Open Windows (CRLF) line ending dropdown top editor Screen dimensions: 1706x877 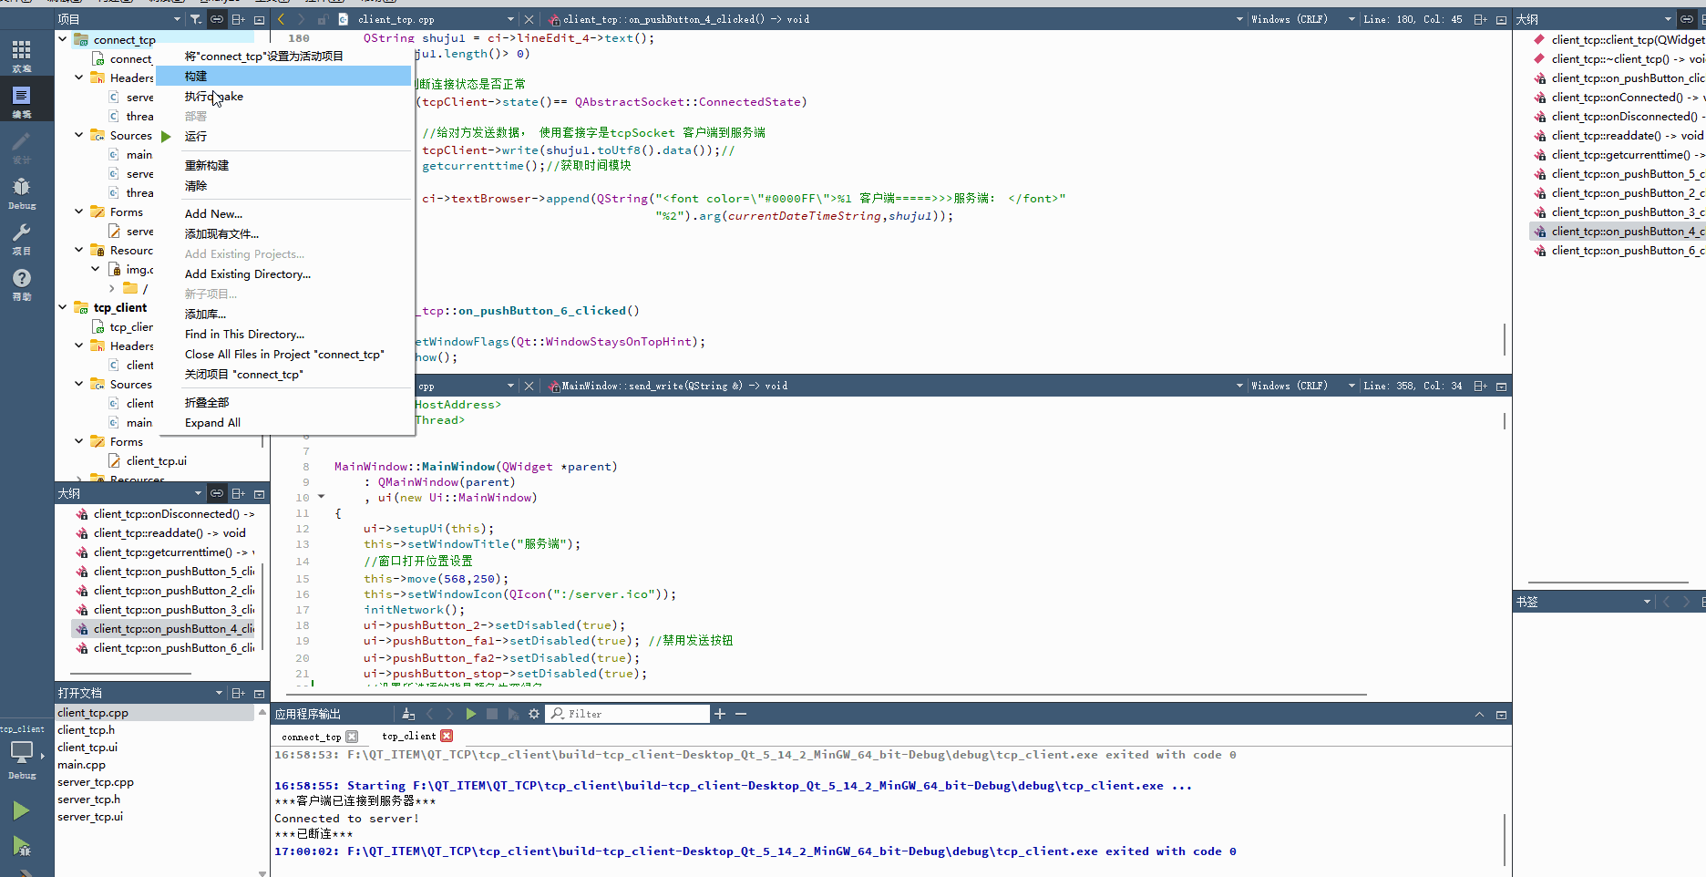[x=1351, y=19]
